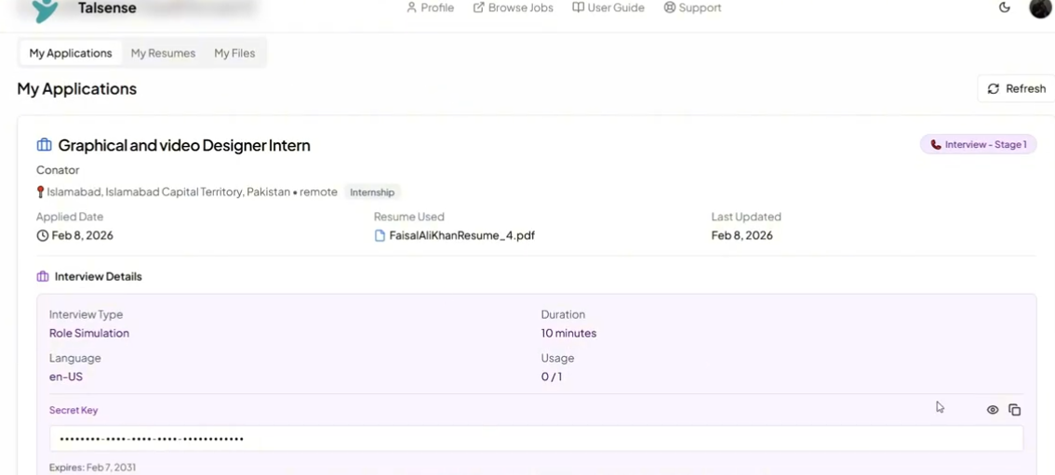Toggle dark mode moon icon

pos(1005,8)
